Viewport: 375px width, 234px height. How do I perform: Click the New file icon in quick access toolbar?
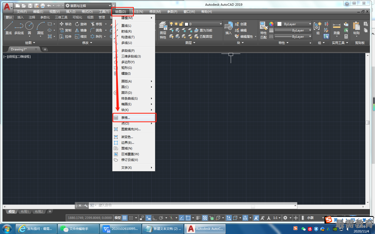pos(17,6)
